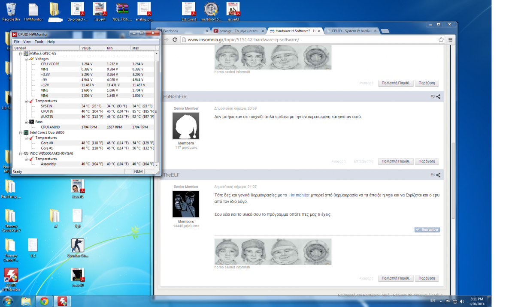Viewport: 515px width, 307px height.
Task: Click TheELF's avatar image
Action: [x=186, y=204]
